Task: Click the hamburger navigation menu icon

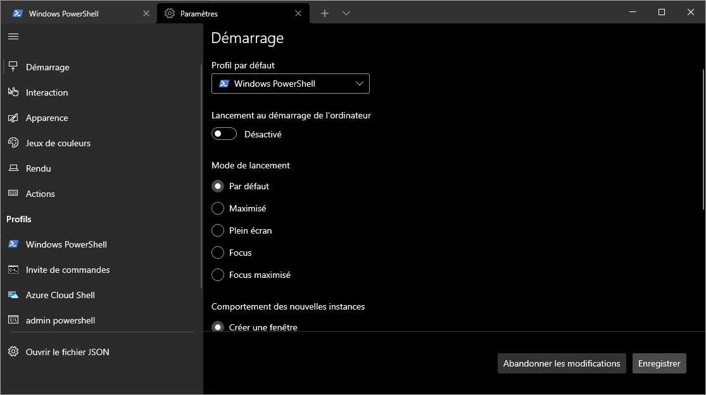Action: (x=13, y=36)
